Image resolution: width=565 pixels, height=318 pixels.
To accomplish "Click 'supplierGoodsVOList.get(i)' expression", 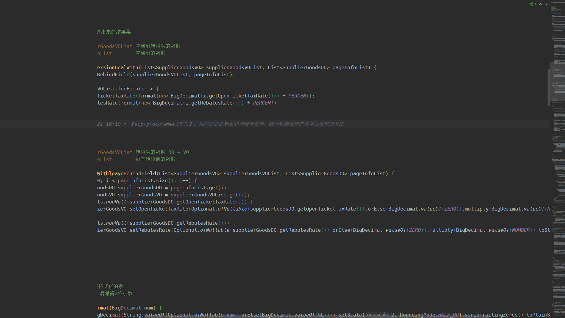I will pyautogui.click(x=209, y=195).
